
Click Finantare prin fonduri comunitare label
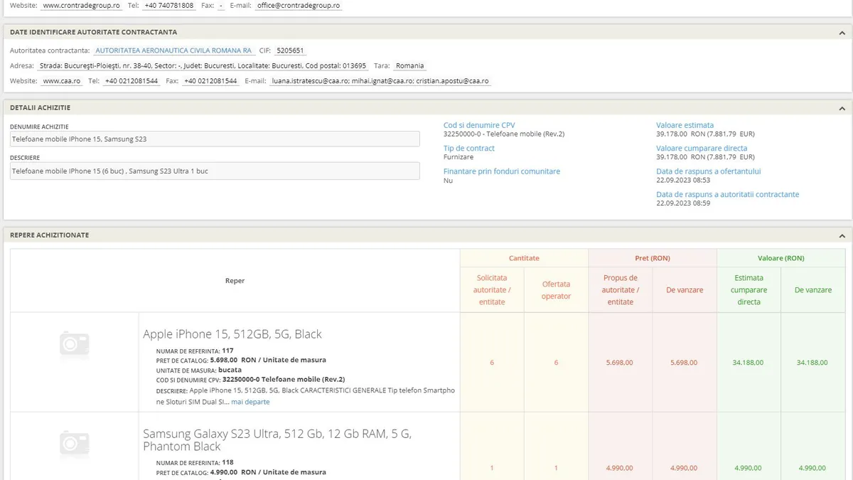click(501, 171)
